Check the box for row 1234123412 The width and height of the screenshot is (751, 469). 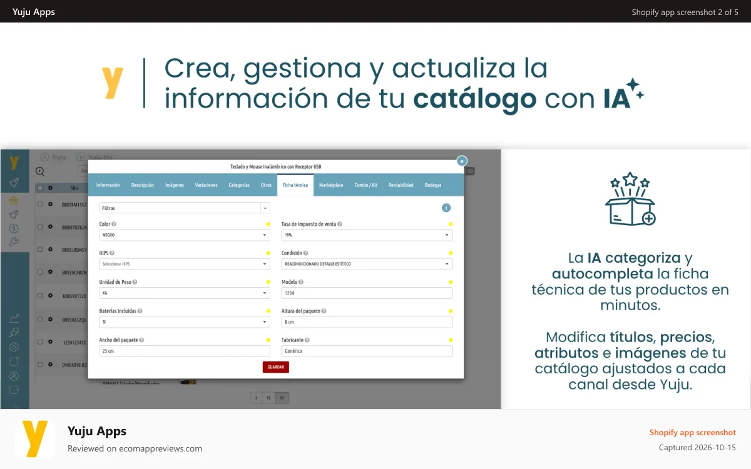[x=41, y=342]
